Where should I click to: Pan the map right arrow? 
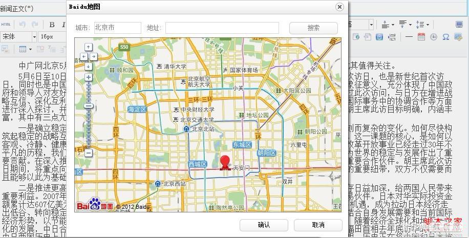[x=94, y=56]
